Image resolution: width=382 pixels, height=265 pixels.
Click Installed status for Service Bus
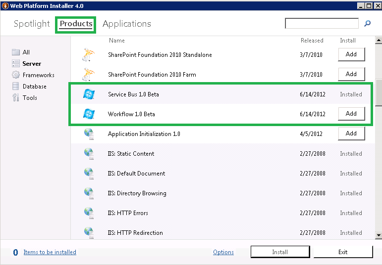351,94
